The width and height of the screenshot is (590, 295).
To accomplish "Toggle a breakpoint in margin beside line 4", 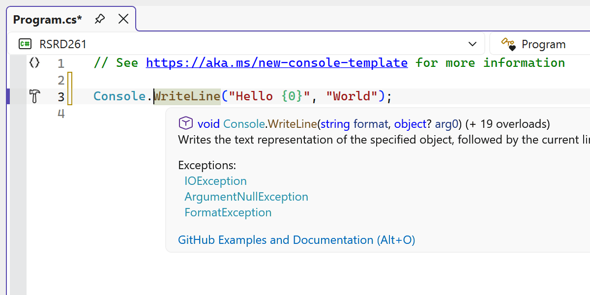I will pyautogui.click(x=17, y=114).
